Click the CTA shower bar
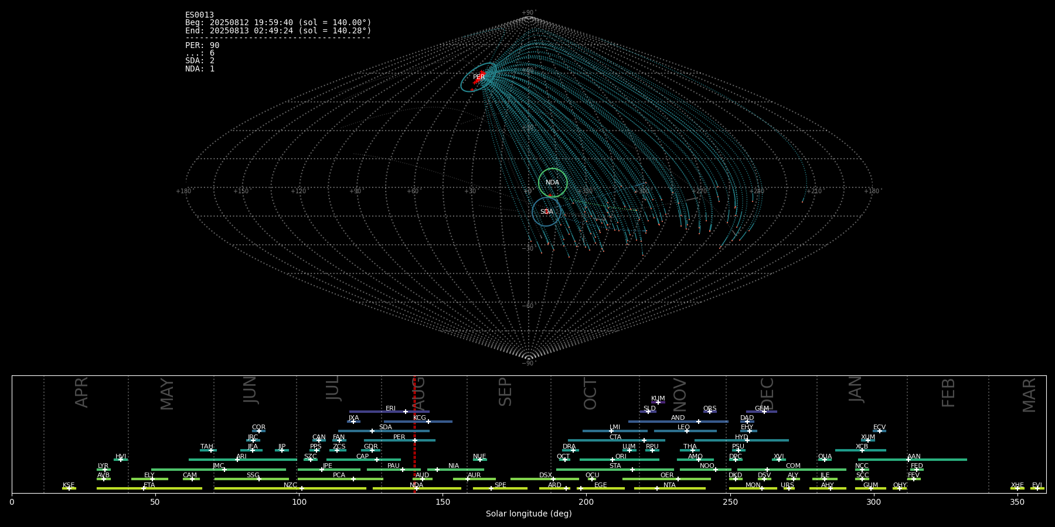This screenshot has width=1055, height=527. pyautogui.click(x=617, y=440)
